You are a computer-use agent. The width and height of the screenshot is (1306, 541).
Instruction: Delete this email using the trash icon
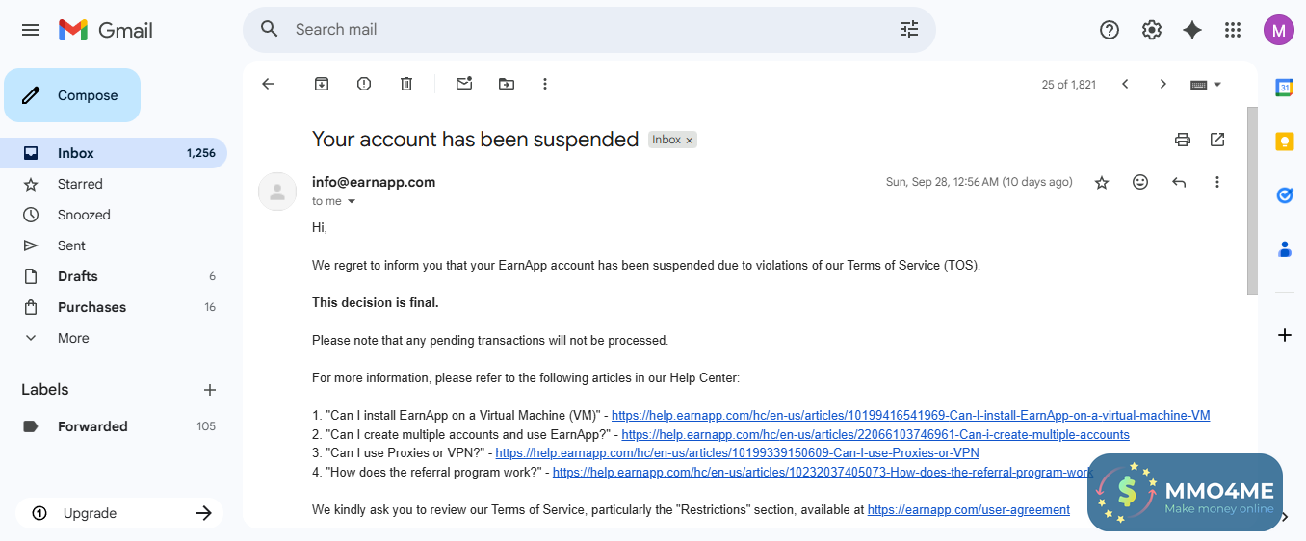tap(406, 84)
